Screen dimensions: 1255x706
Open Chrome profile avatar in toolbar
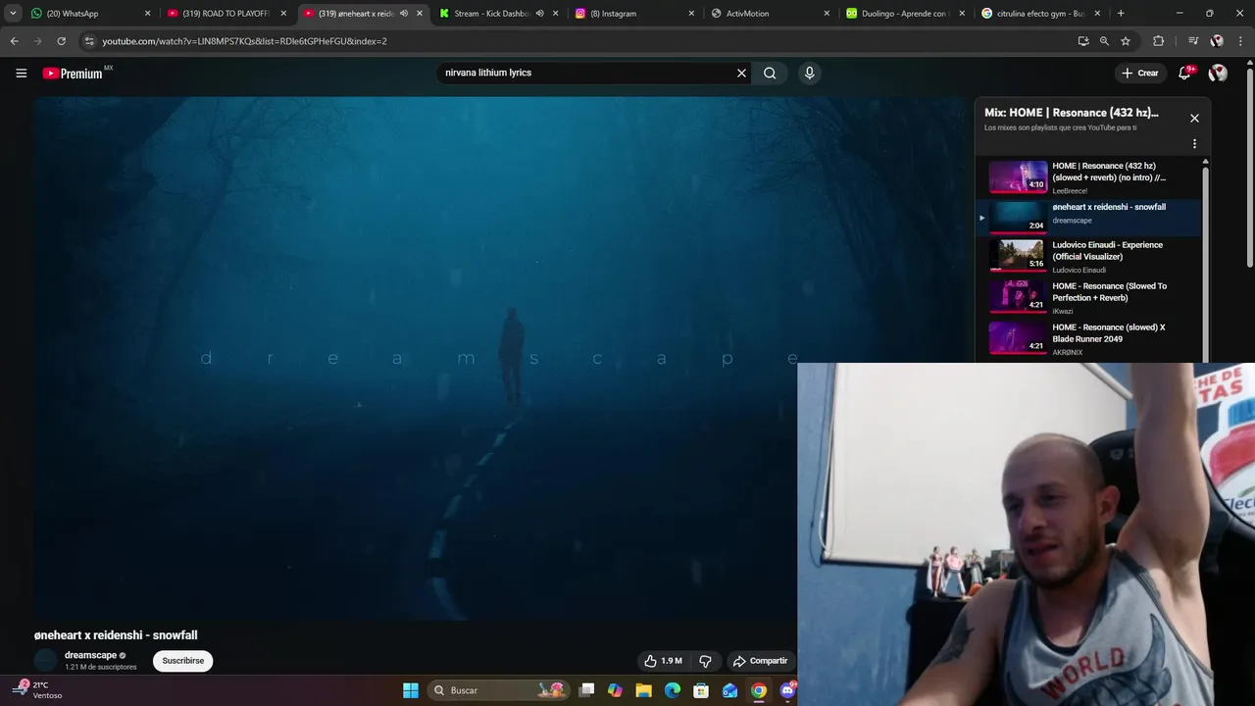(x=1217, y=41)
